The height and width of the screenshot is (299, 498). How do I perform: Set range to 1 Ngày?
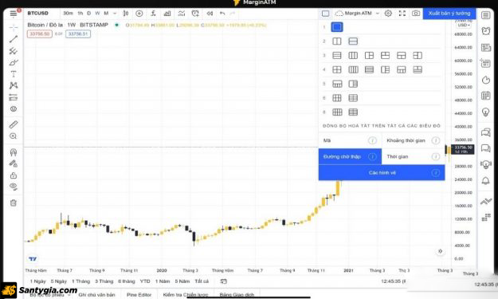[37, 281]
